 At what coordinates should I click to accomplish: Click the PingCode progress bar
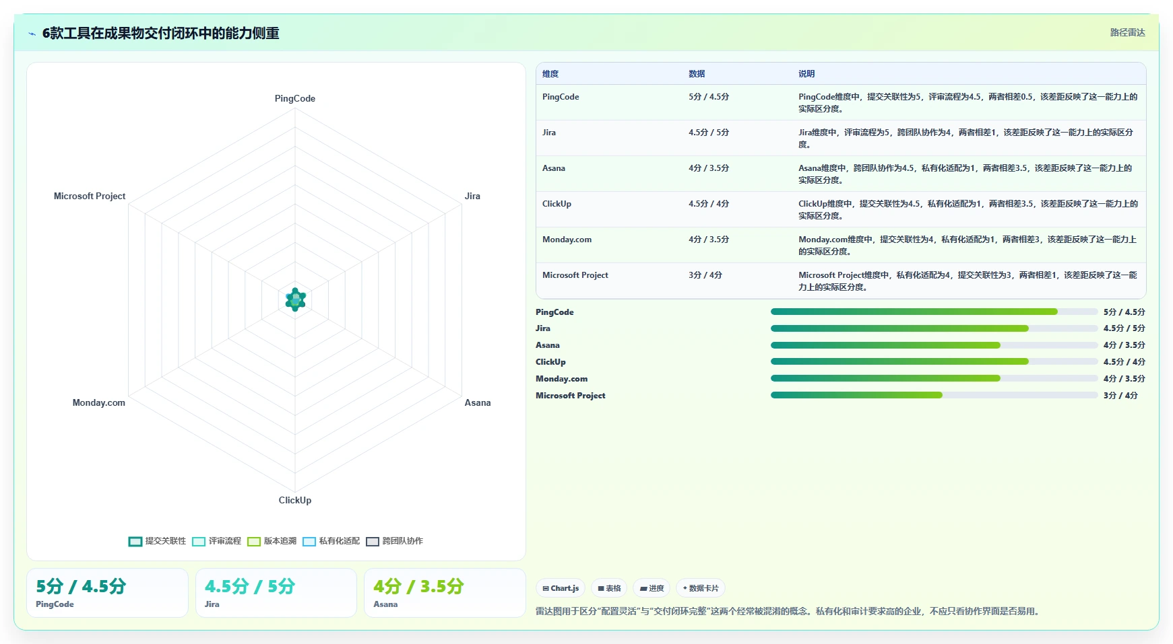(x=934, y=312)
